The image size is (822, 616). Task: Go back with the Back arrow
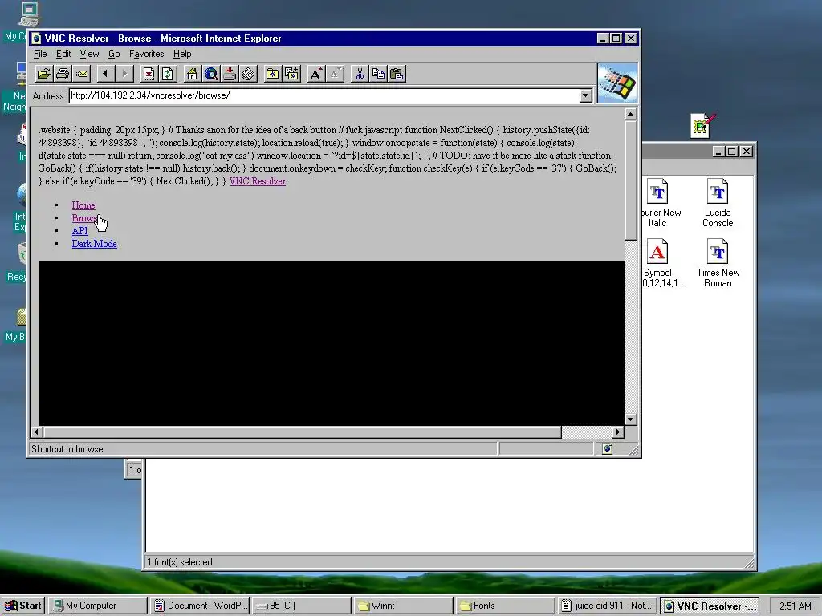[x=106, y=74]
